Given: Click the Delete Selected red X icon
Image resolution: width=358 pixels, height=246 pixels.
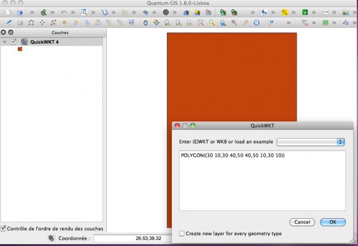Looking at the screenshot, I should (64, 22).
